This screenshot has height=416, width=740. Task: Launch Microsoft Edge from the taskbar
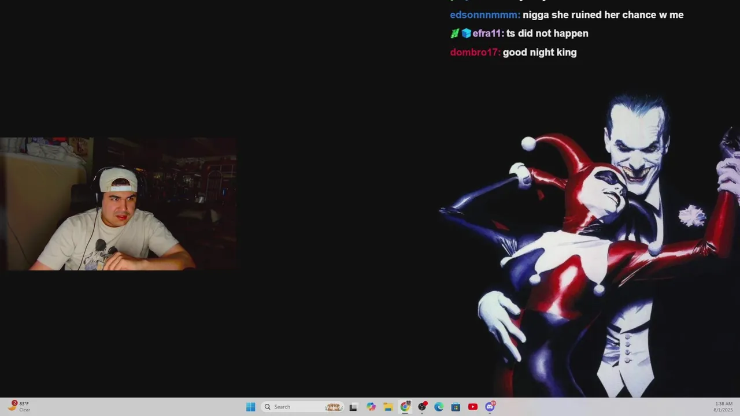tap(439, 407)
